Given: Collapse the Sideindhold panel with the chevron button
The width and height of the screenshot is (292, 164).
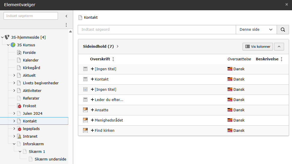Looking at the screenshot, I should point(279,47).
